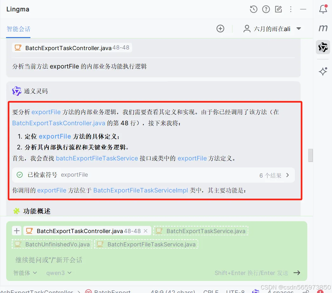This screenshot has height=293, width=332.
Task: Click the user account avatar icon
Action: click(x=247, y=29)
